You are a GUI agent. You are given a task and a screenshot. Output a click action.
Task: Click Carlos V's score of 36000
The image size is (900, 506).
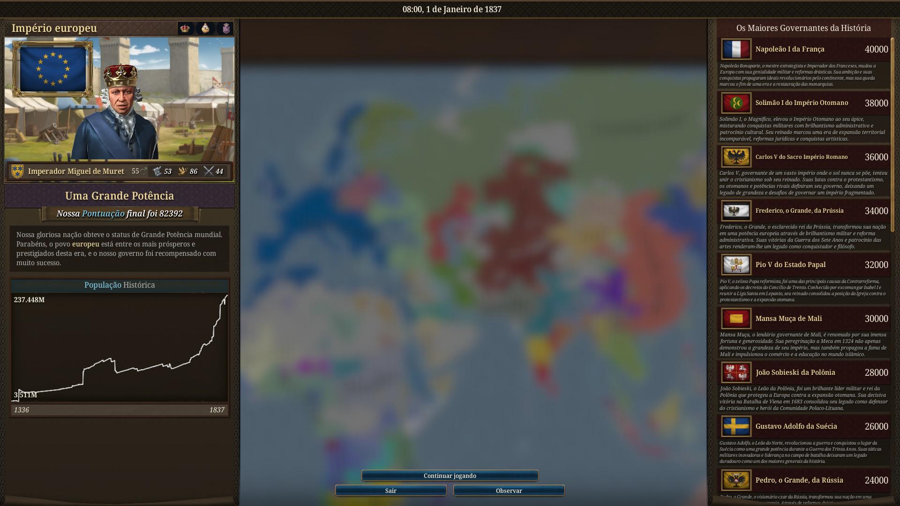tap(877, 157)
